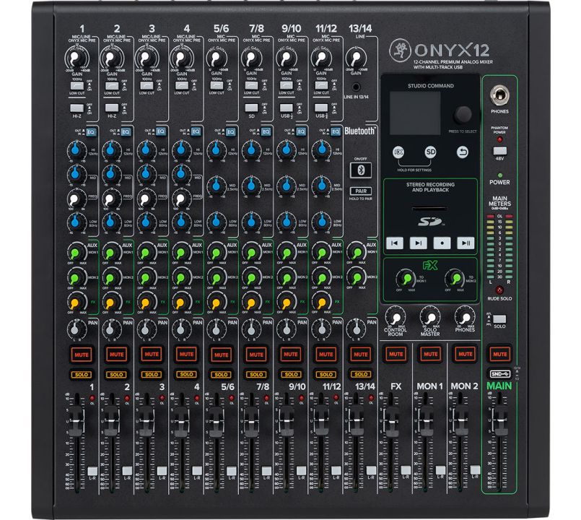Toggle the AFL/PFL Solo mode switch

click(x=499, y=318)
